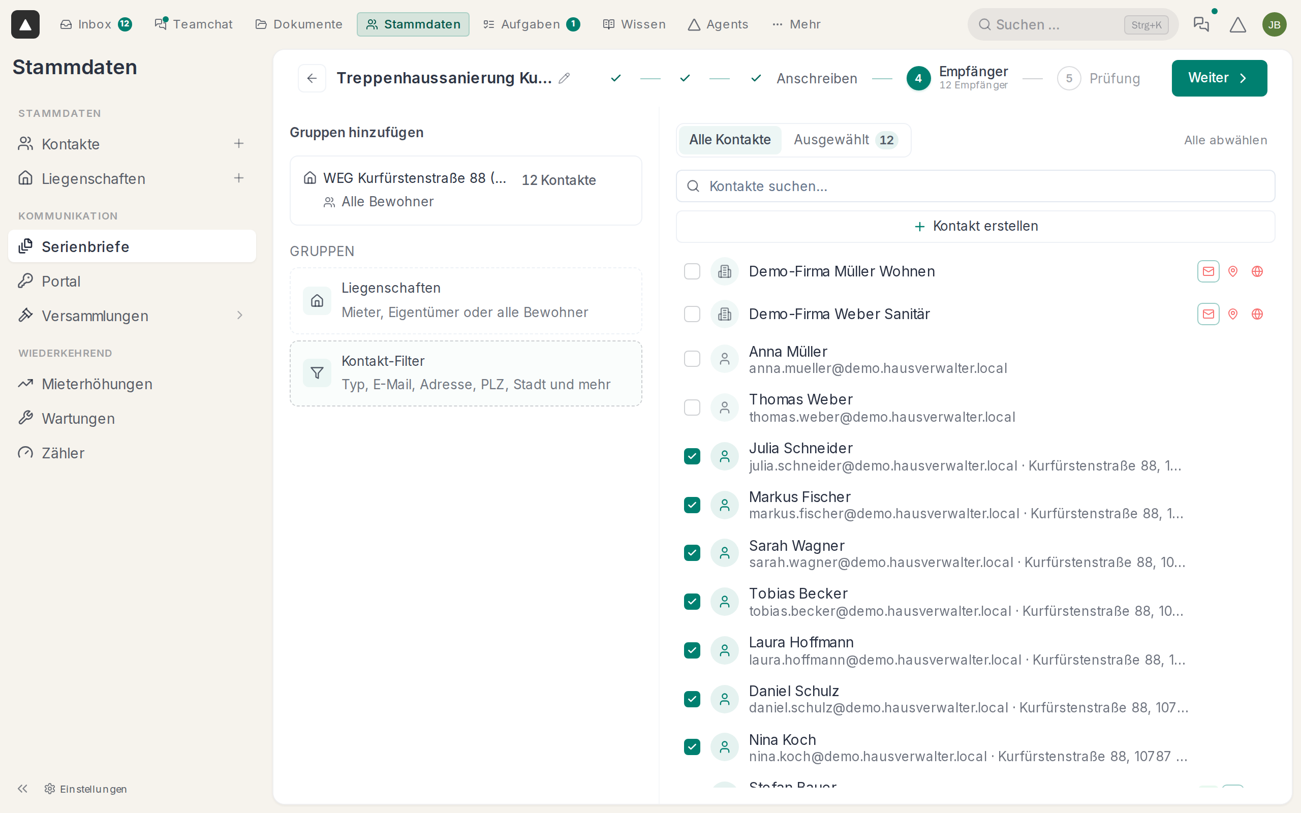The image size is (1301, 813).
Task: Uncheck Julia Schneider
Action: [x=692, y=456]
